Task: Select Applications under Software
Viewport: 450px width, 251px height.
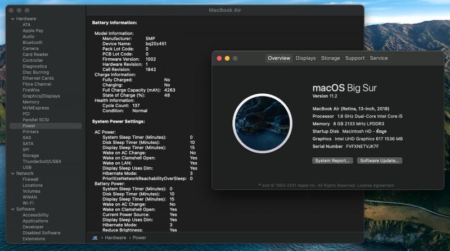Action: 35,221
